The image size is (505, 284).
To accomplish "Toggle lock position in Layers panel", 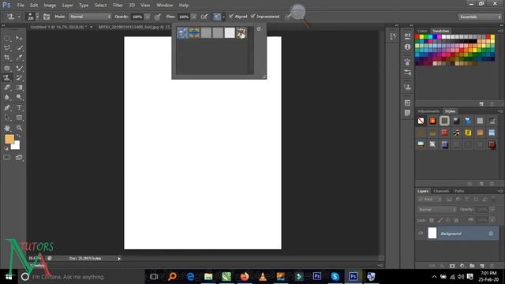I will point(448,220).
